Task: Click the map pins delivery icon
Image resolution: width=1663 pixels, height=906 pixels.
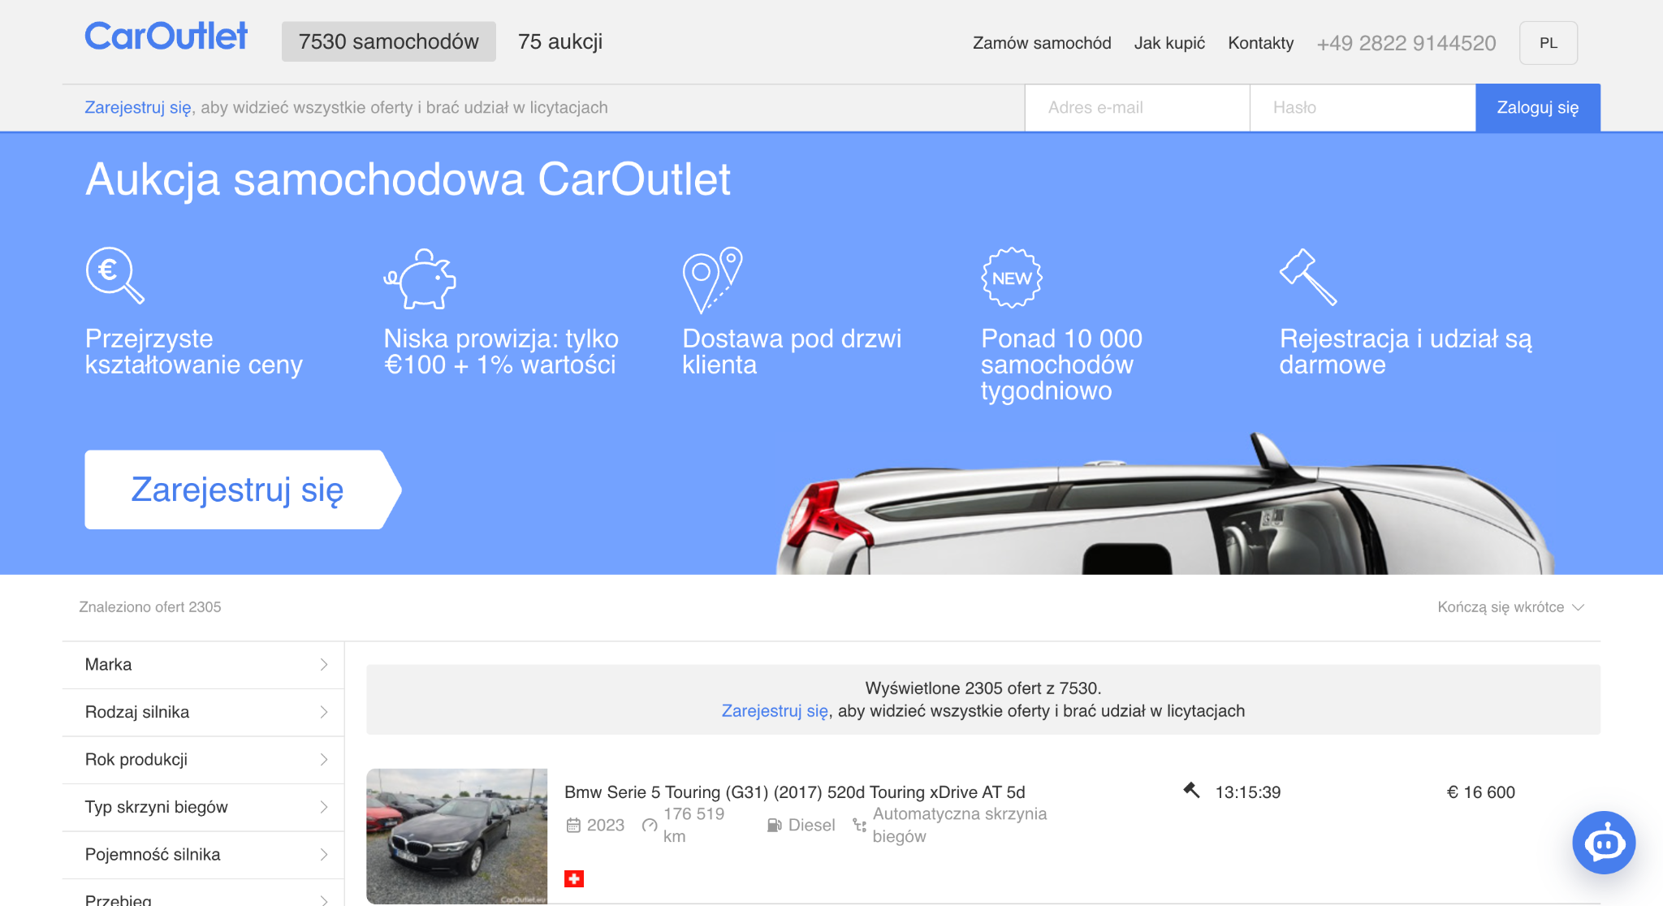Action: (x=712, y=279)
